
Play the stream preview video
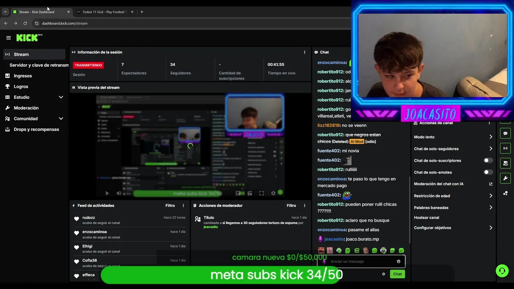[x=107, y=193]
